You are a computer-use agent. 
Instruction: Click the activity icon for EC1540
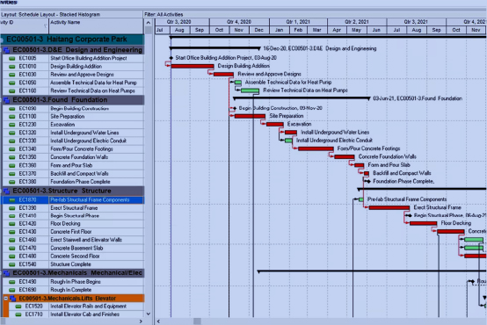pyautogui.click(x=11, y=264)
